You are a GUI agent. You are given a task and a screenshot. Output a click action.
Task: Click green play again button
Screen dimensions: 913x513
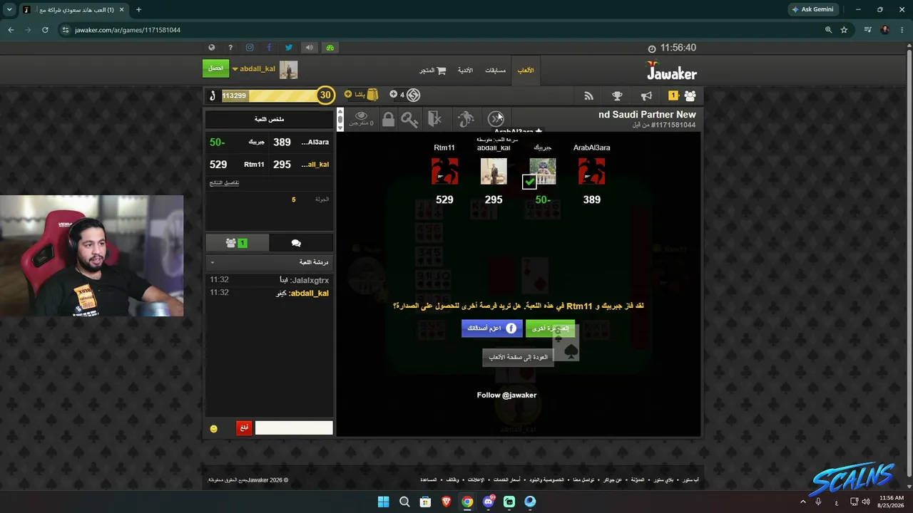click(550, 328)
